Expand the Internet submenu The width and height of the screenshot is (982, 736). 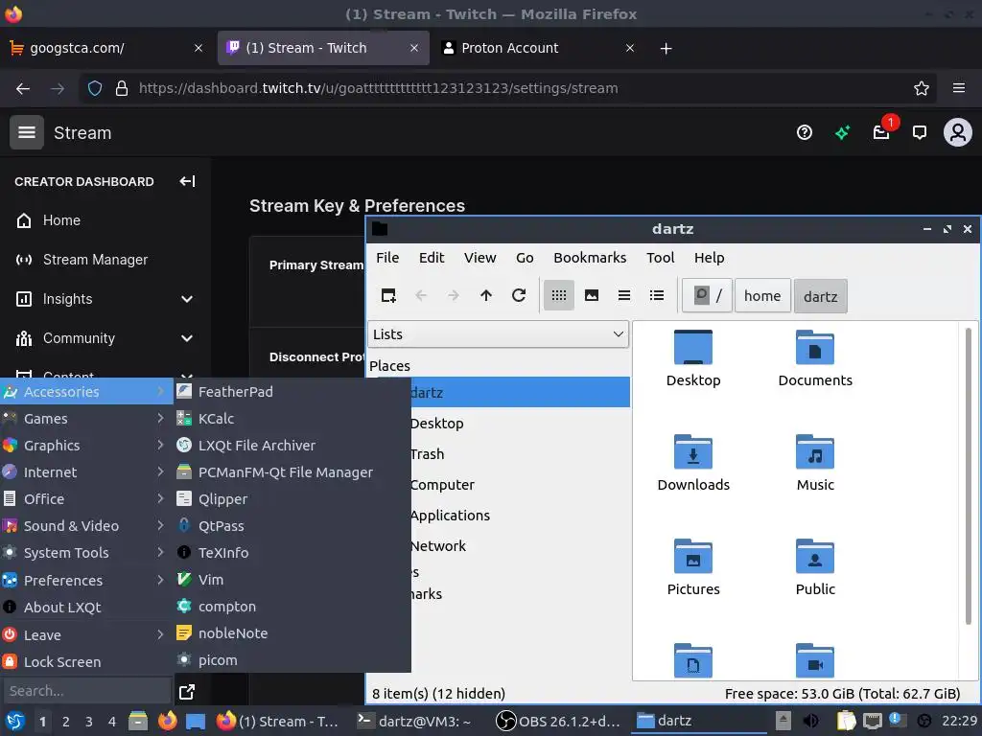click(x=86, y=472)
